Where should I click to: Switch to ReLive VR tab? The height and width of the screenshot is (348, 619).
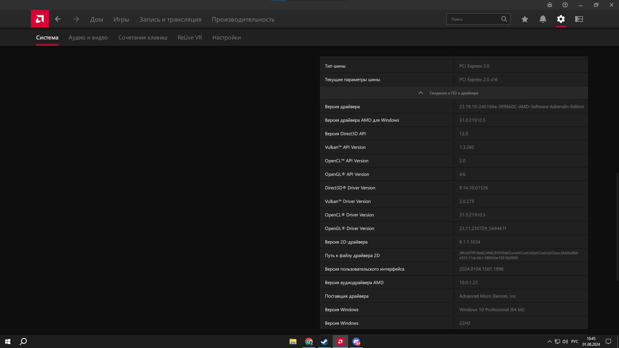pyautogui.click(x=190, y=37)
